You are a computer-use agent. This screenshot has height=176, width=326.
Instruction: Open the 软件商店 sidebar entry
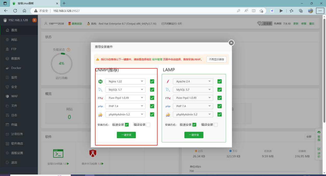[17, 143]
